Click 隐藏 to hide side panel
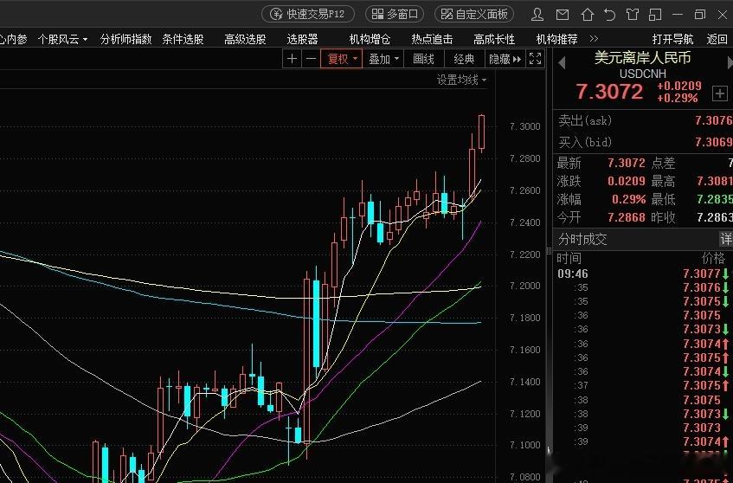The width and height of the screenshot is (733, 483). pos(505,59)
